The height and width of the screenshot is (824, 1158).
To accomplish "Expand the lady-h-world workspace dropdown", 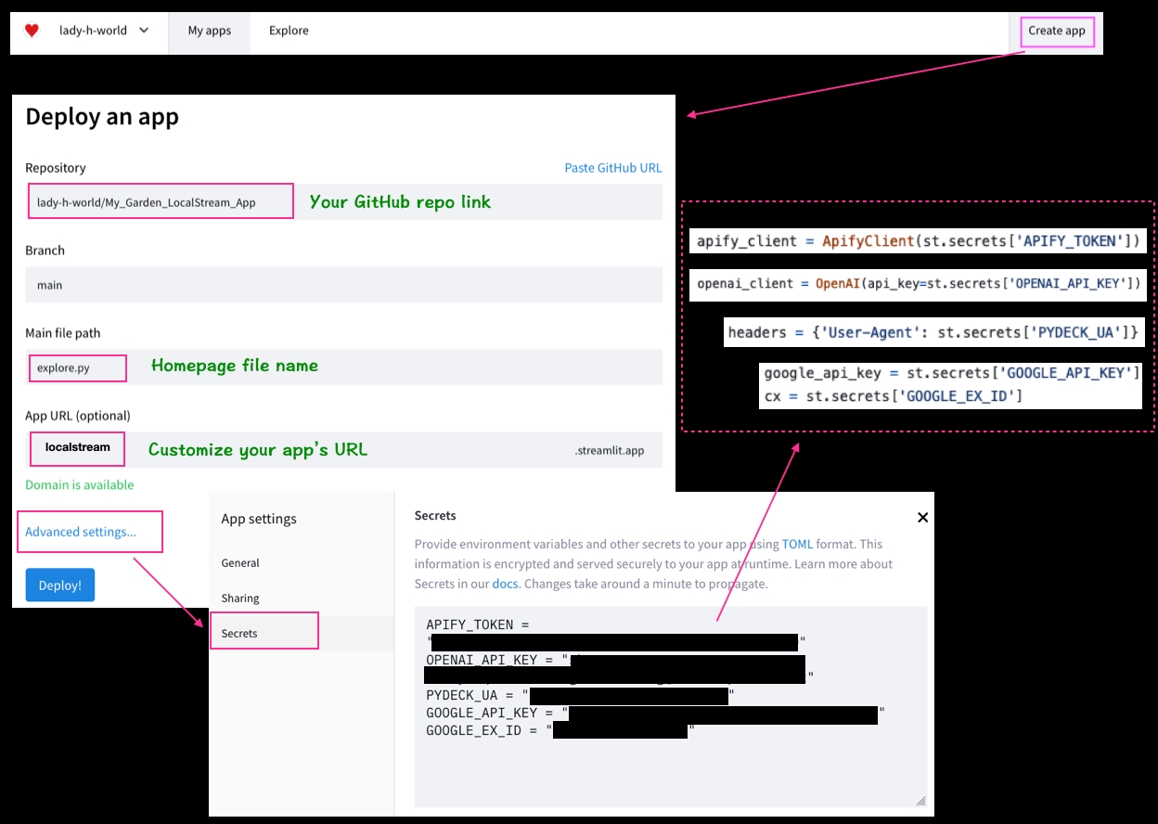I will click(104, 31).
